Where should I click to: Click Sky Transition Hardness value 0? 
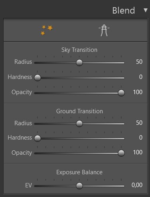point(141,77)
